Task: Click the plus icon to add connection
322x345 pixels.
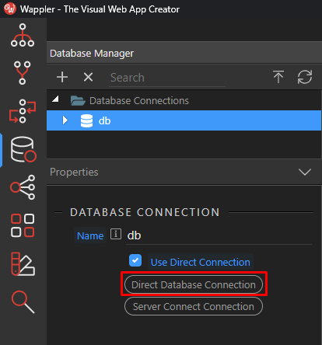Action: (62, 77)
